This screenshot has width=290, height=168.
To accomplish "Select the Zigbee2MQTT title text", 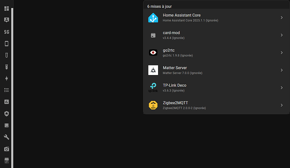I will point(175,103).
